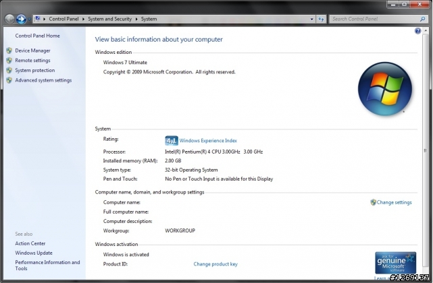This screenshot has height=283, width=433.
Task: Click the shield icon next to Device Manager
Action: 9,51
